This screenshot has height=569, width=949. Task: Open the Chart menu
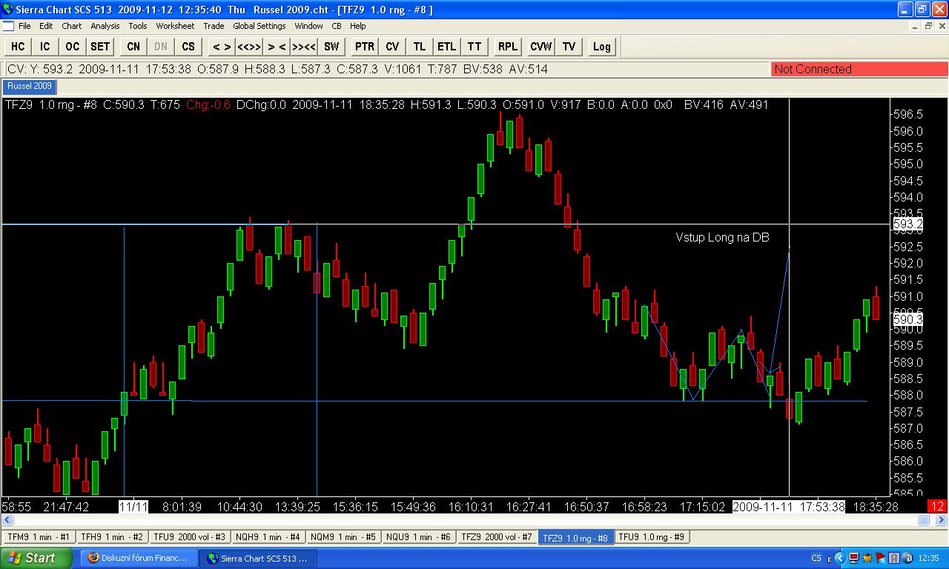click(x=72, y=26)
